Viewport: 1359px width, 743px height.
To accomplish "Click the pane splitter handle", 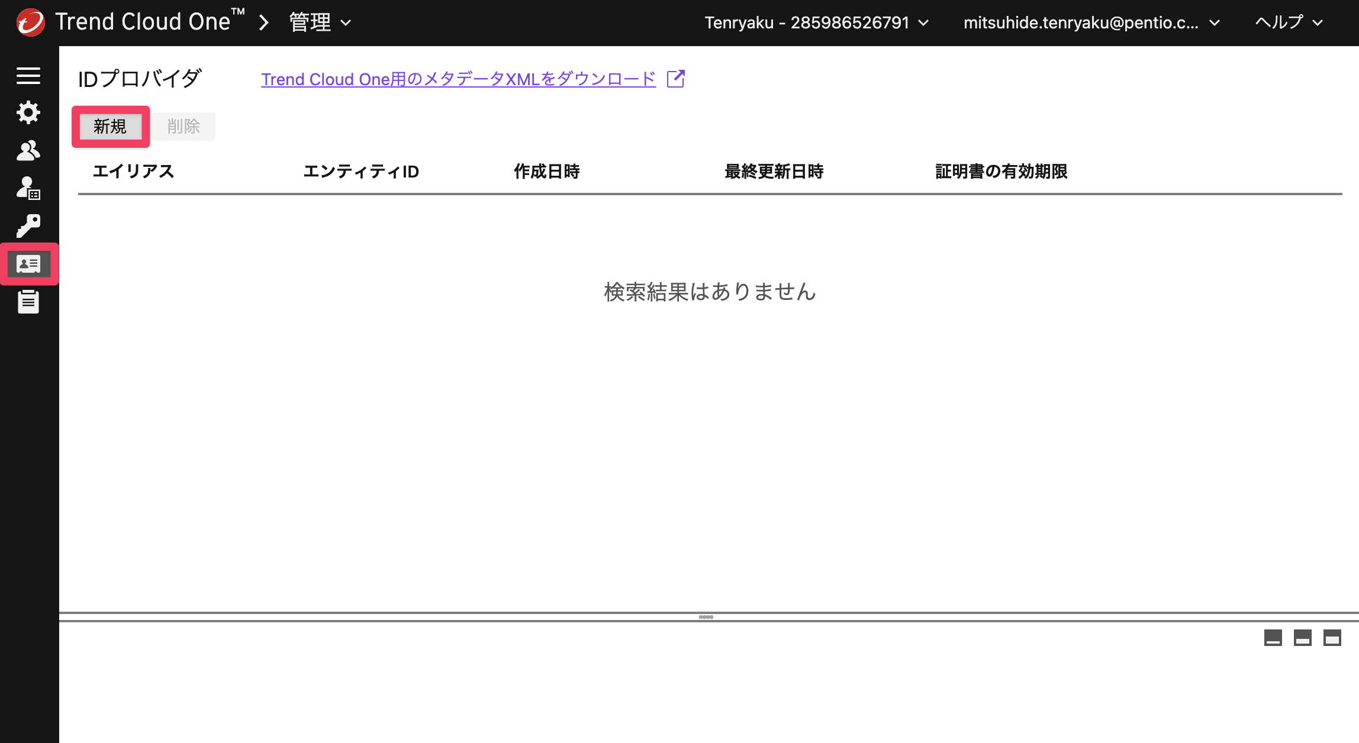I will pyautogui.click(x=706, y=617).
